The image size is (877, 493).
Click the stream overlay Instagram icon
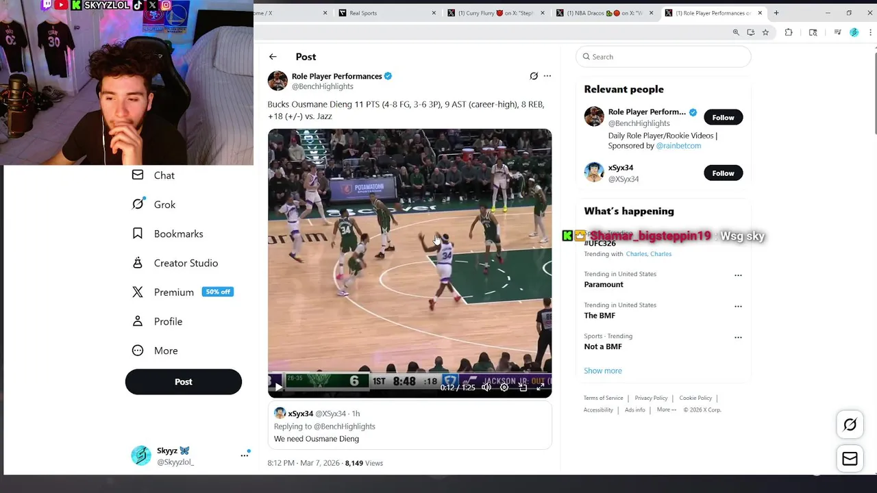[x=166, y=5]
